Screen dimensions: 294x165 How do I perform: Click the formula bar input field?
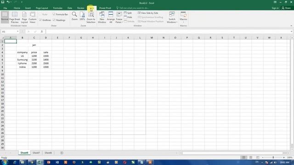tap(168, 32)
